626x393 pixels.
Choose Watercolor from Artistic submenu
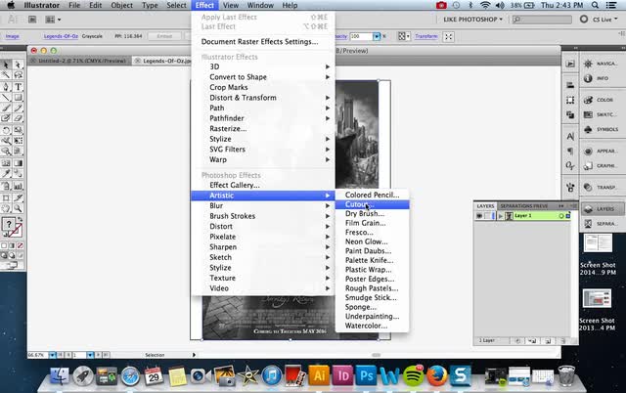[372, 326]
